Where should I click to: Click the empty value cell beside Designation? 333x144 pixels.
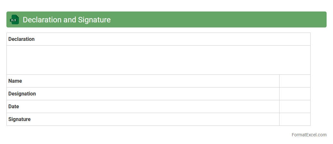click(x=295, y=94)
